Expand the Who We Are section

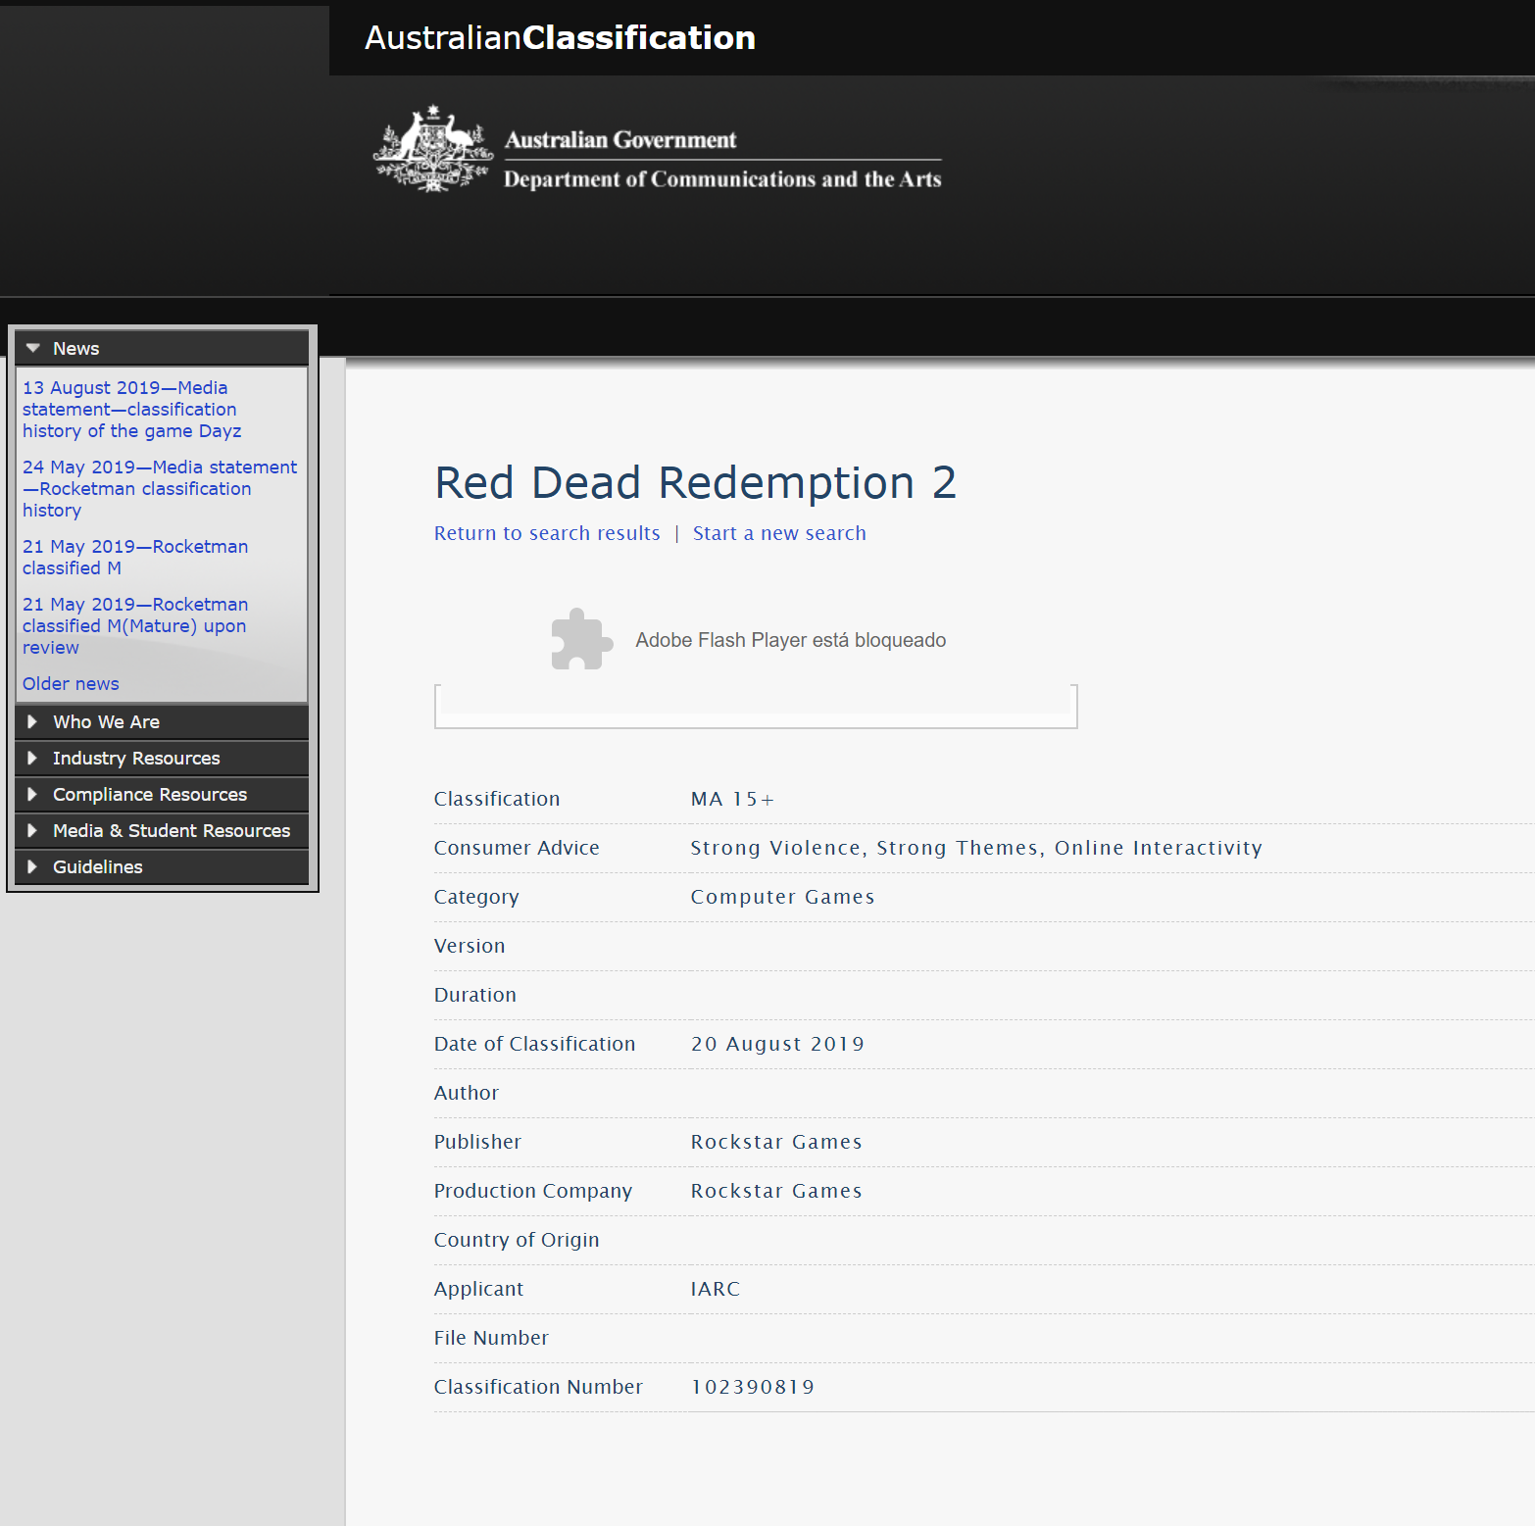click(x=106, y=722)
